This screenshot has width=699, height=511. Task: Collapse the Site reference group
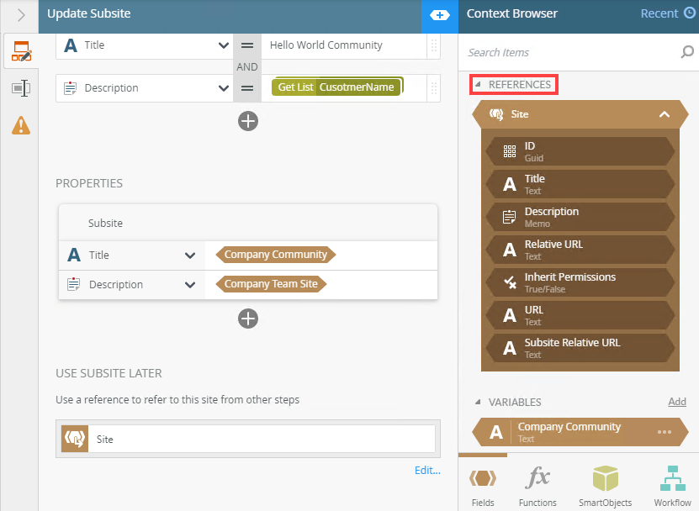click(x=665, y=114)
